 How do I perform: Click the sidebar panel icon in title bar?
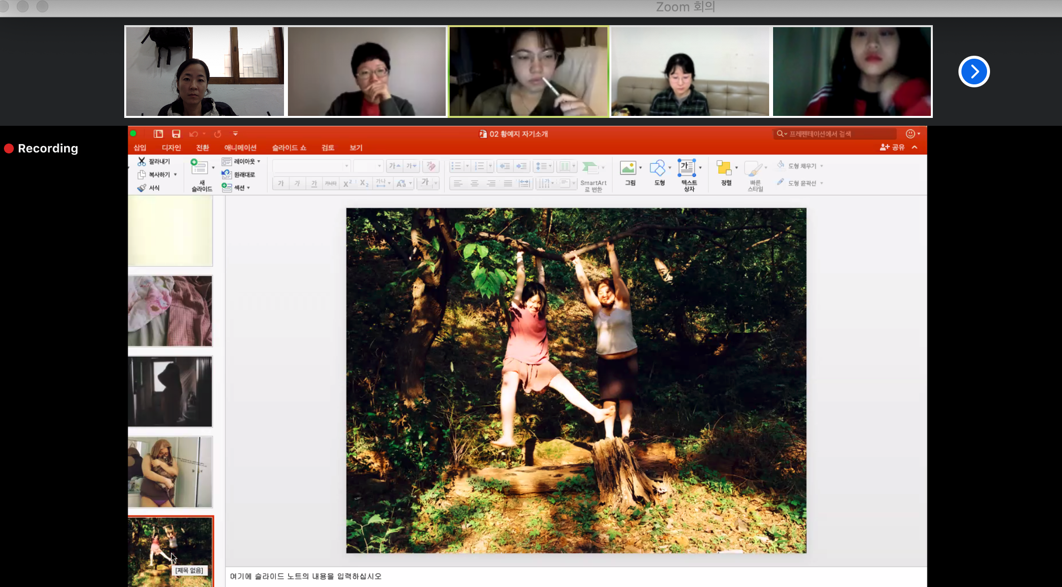tap(158, 134)
